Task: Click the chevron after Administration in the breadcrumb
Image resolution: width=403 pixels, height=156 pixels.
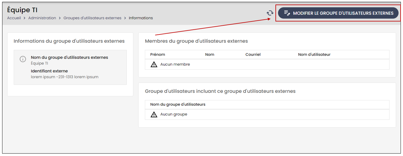Action: [x=60, y=18]
